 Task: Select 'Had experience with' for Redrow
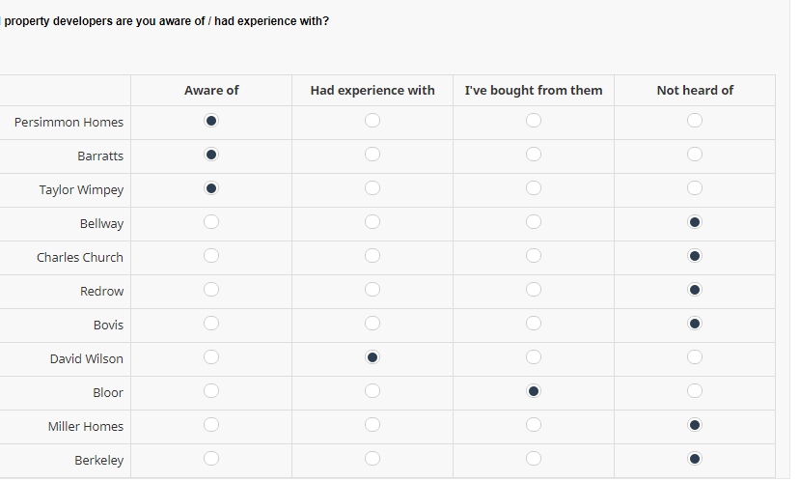372,290
